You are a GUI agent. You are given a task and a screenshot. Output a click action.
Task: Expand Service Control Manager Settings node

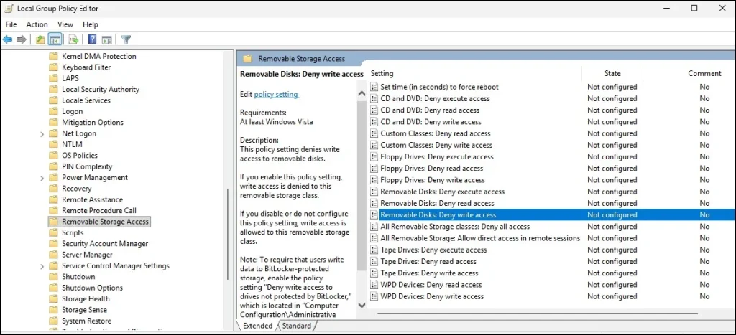(x=42, y=266)
